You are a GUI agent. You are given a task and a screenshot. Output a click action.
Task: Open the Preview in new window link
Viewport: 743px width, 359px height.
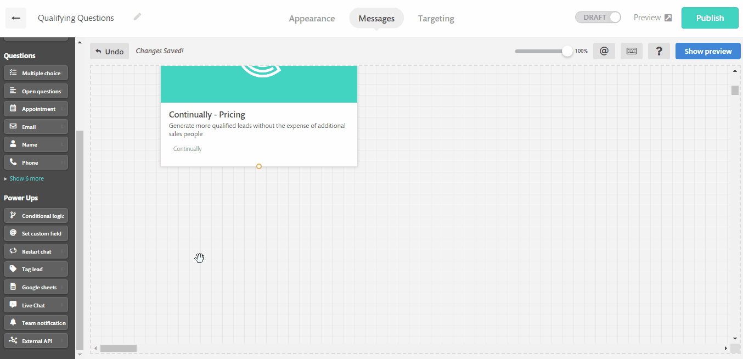tap(652, 17)
